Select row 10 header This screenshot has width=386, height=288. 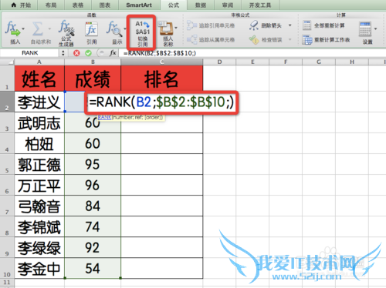coord(7,268)
